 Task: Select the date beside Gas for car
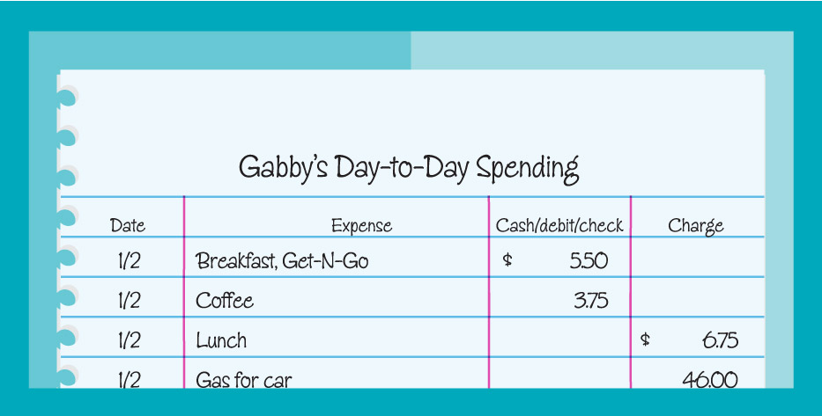pos(129,380)
